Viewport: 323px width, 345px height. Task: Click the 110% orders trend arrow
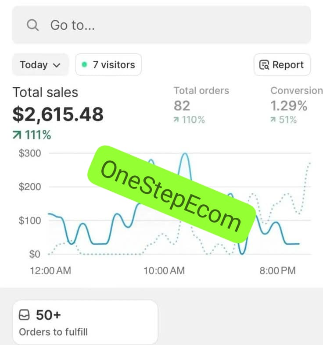pos(176,120)
